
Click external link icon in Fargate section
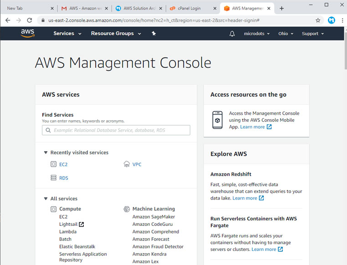point(281,250)
